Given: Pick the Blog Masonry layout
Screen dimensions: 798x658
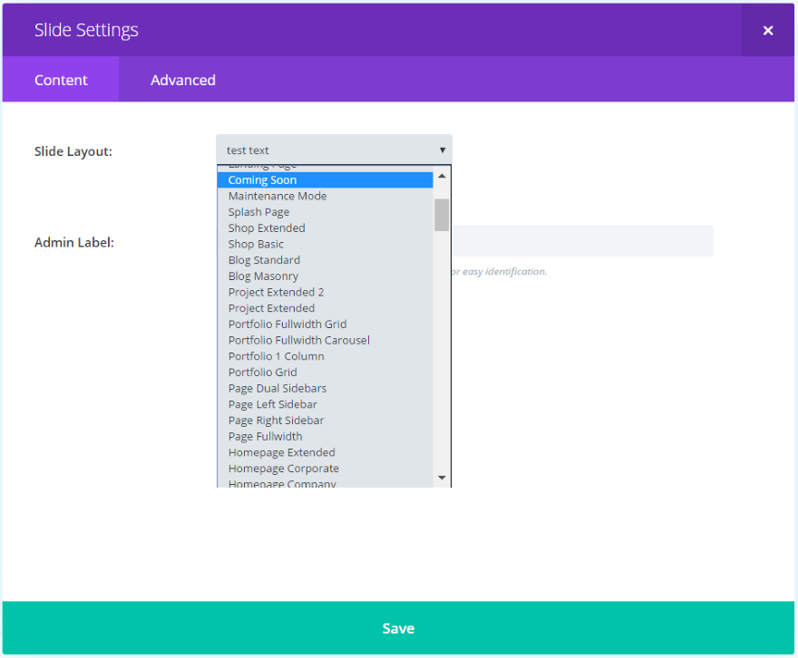Looking at the screenshot, I should 263,276.
